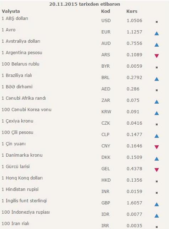Click the blue up arrow for IDR
Viewport: 169px width, 229px height.
pyautogui.click(x=157, y=215)
